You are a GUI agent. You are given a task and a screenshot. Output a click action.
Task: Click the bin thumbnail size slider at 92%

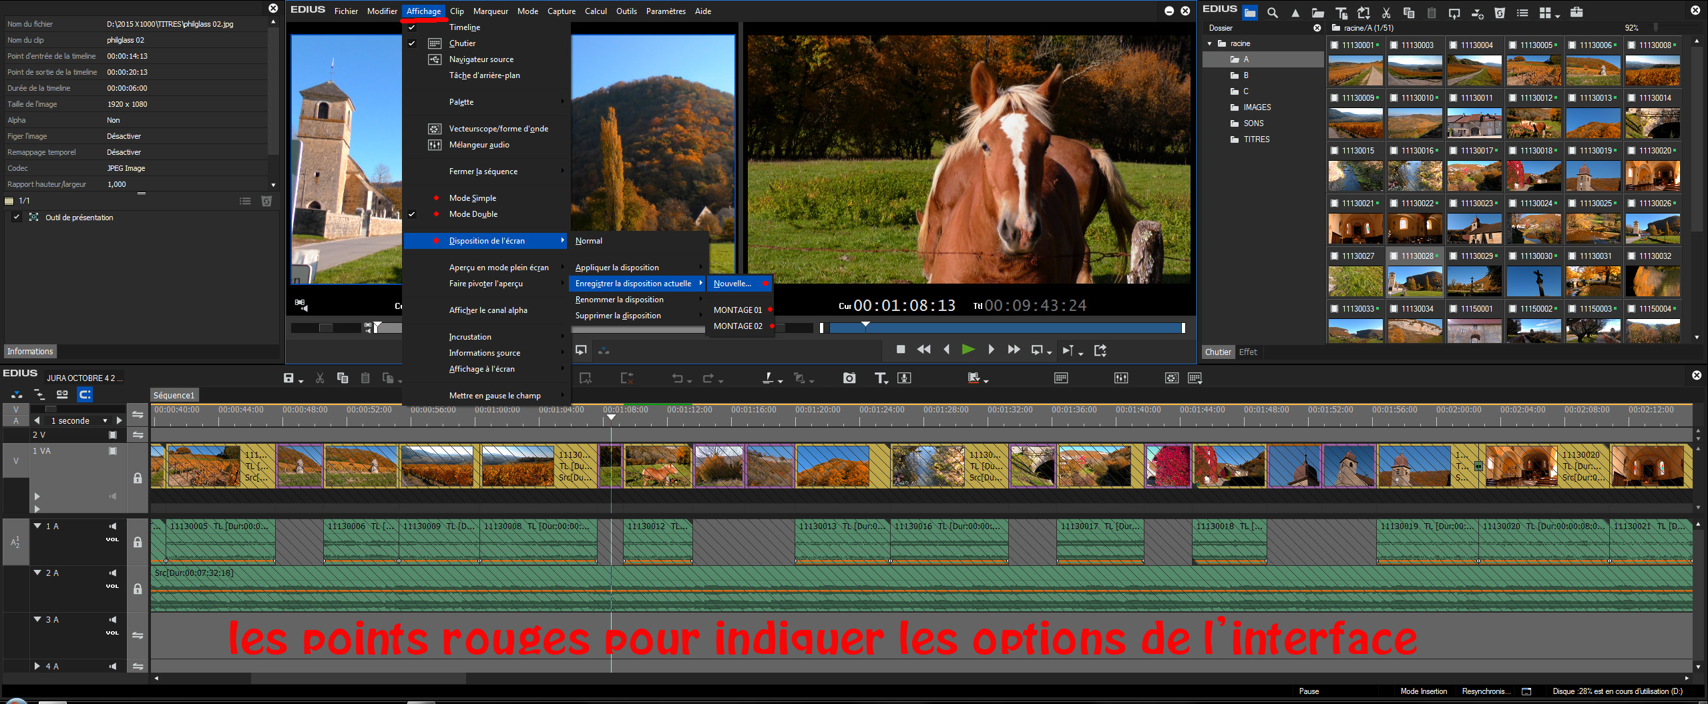click(x=1655, y=27)
